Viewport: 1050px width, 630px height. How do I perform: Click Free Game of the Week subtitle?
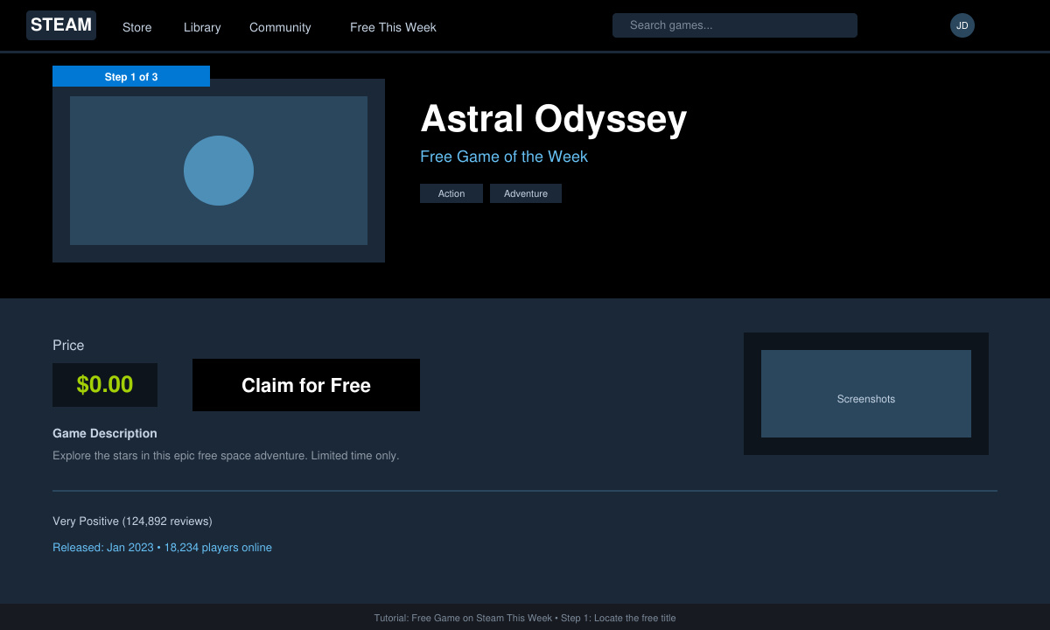pyautogui.click(x=504, y=157)
